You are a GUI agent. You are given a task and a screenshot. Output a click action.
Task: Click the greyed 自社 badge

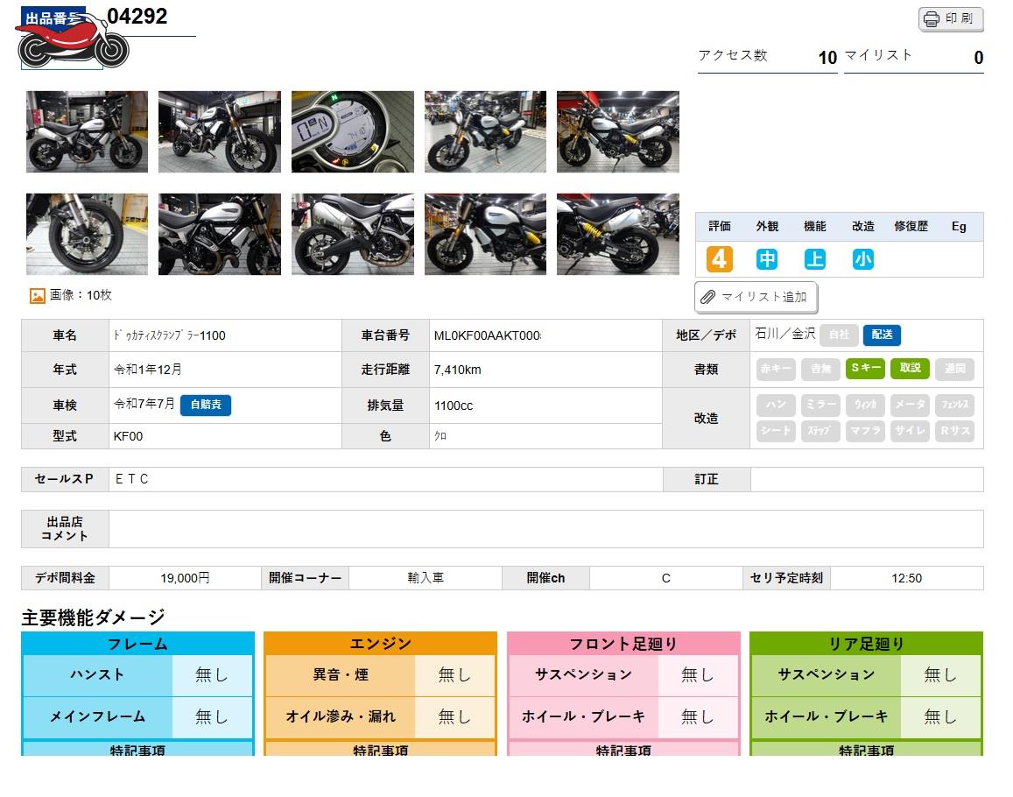point(840,335)
